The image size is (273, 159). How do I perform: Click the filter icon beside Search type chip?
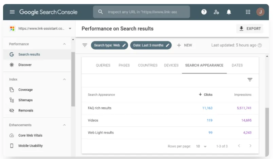click(85, 45)
